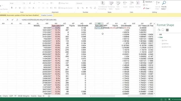The image size is (181, 101).
Task: Click the Increase Indent icon
Action: (x=55, y=8)
